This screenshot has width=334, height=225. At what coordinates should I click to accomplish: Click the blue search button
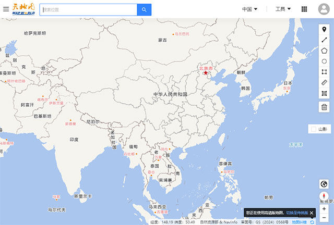click(x=144, y=9)
